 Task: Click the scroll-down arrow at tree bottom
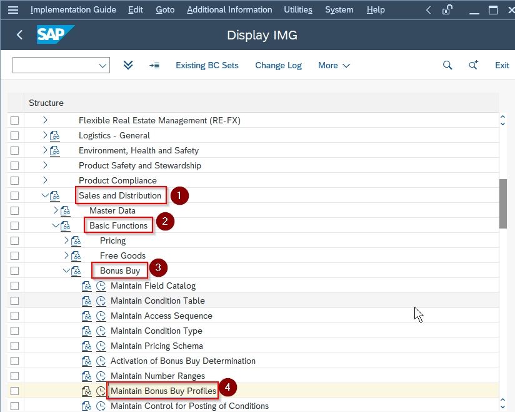[502, 407]
